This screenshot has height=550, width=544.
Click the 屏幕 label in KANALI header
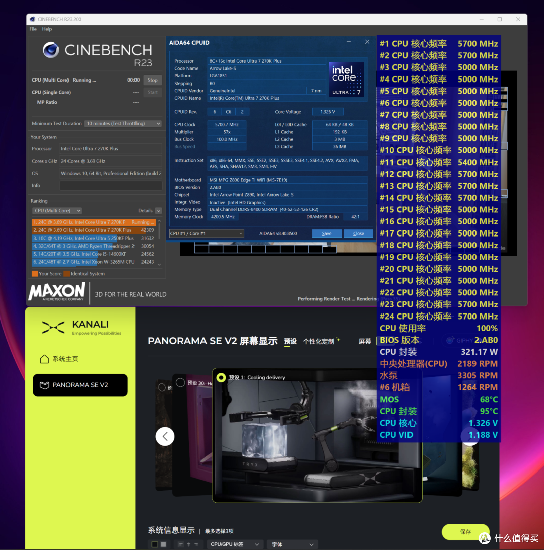coord(365,341)
